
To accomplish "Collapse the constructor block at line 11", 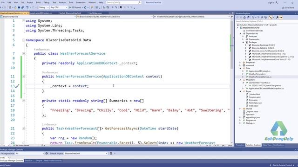I will (24, 77).
